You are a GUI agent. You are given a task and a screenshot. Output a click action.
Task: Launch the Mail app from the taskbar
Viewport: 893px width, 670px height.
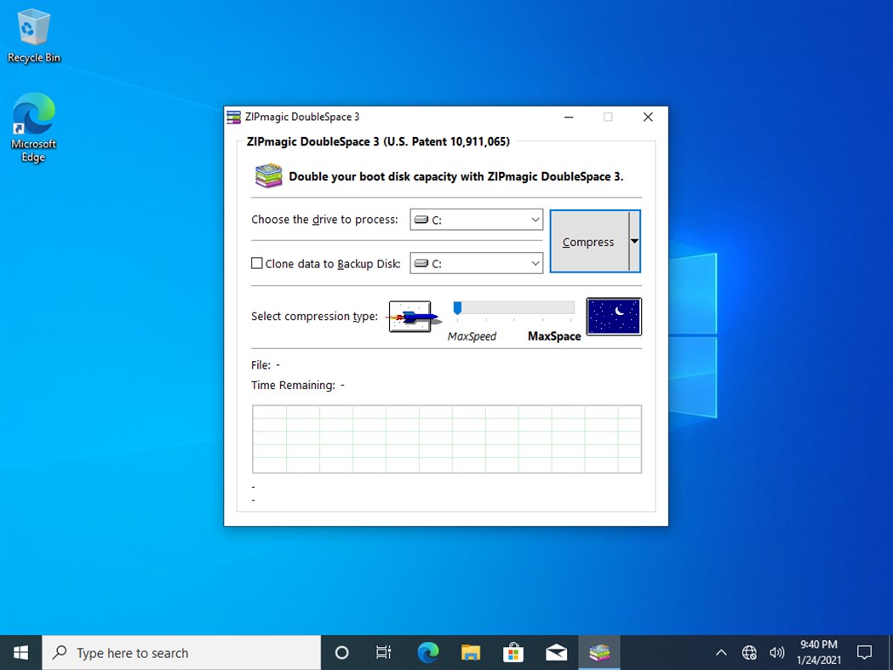(x=556, y=652)
